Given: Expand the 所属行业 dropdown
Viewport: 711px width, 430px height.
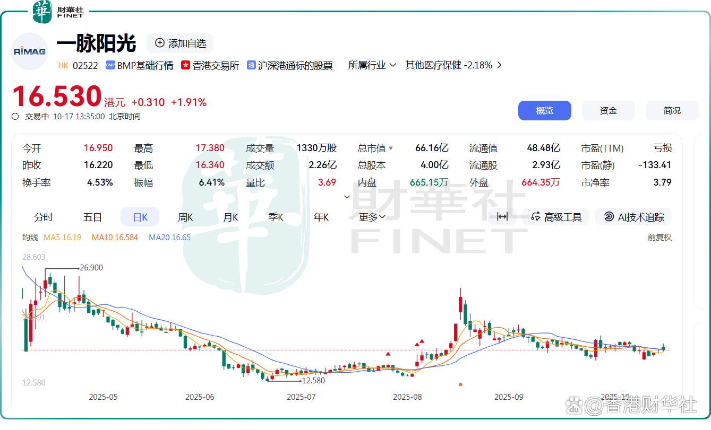Looking at the screenshot, I should click(x=372, y=65).
